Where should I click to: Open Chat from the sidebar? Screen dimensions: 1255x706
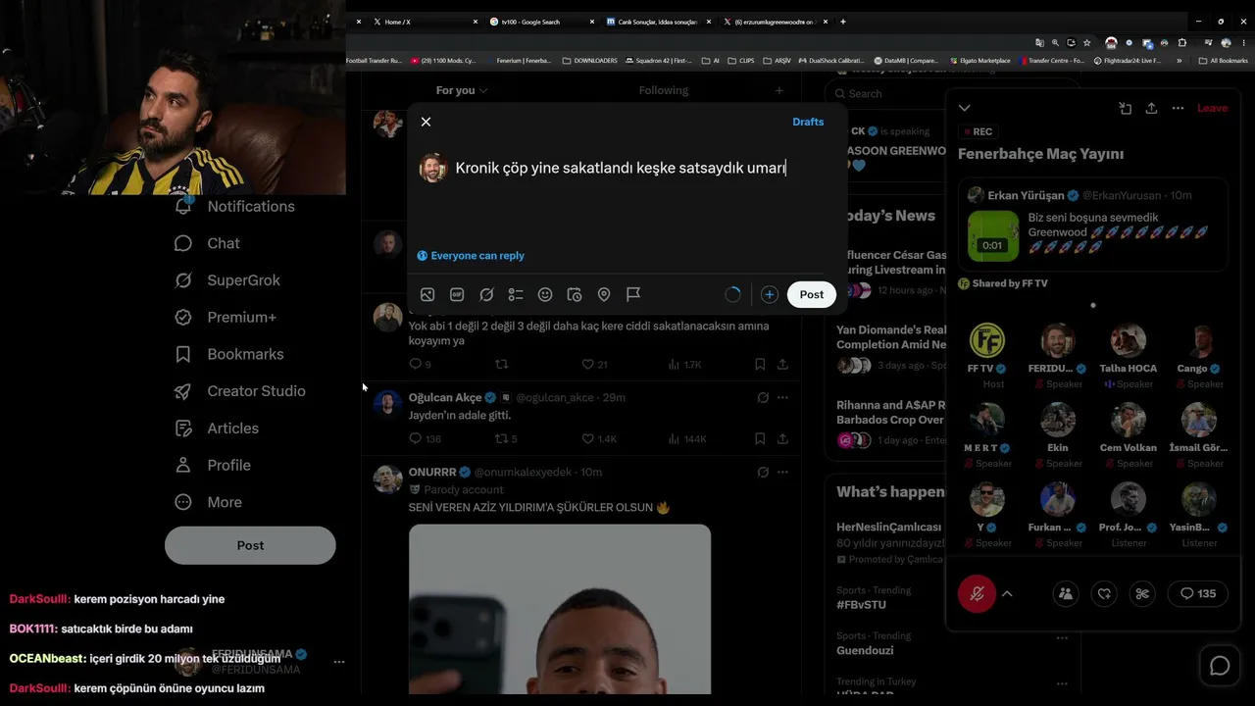(208, 243)
